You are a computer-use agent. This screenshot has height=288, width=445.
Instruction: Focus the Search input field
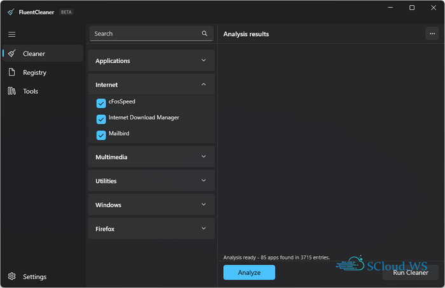click(x=146, y=34)
